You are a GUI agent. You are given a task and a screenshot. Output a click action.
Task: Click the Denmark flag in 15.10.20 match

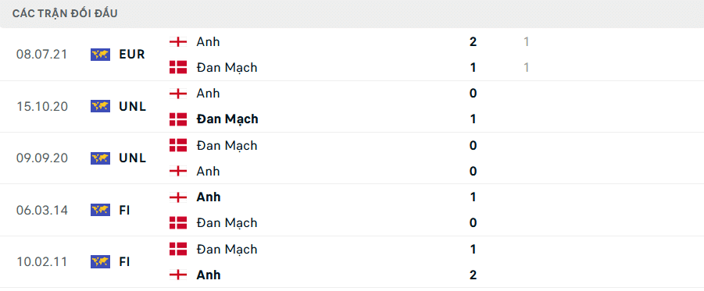(x=178, y=119)
